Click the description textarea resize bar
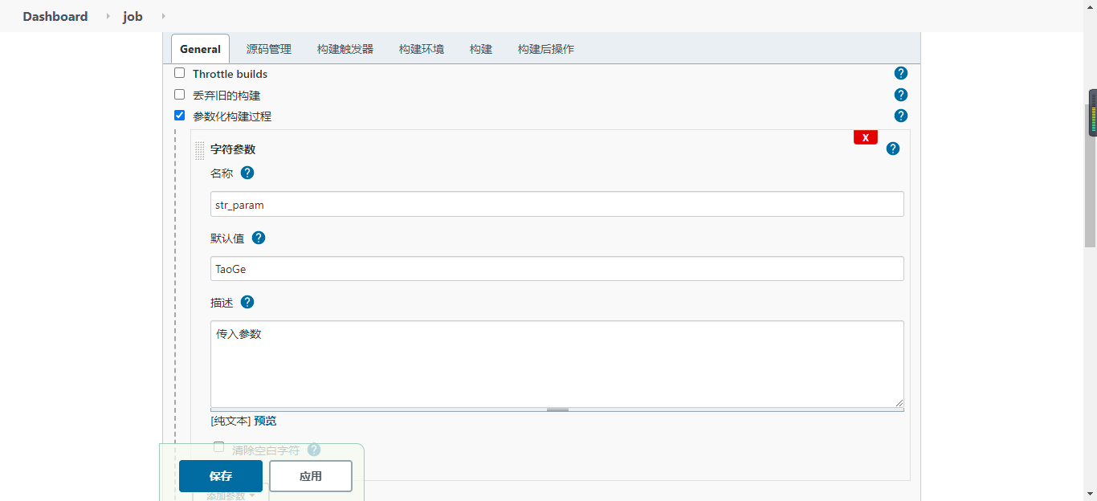The width and height of the screenshot is (1097, 501). pos(557,409)
